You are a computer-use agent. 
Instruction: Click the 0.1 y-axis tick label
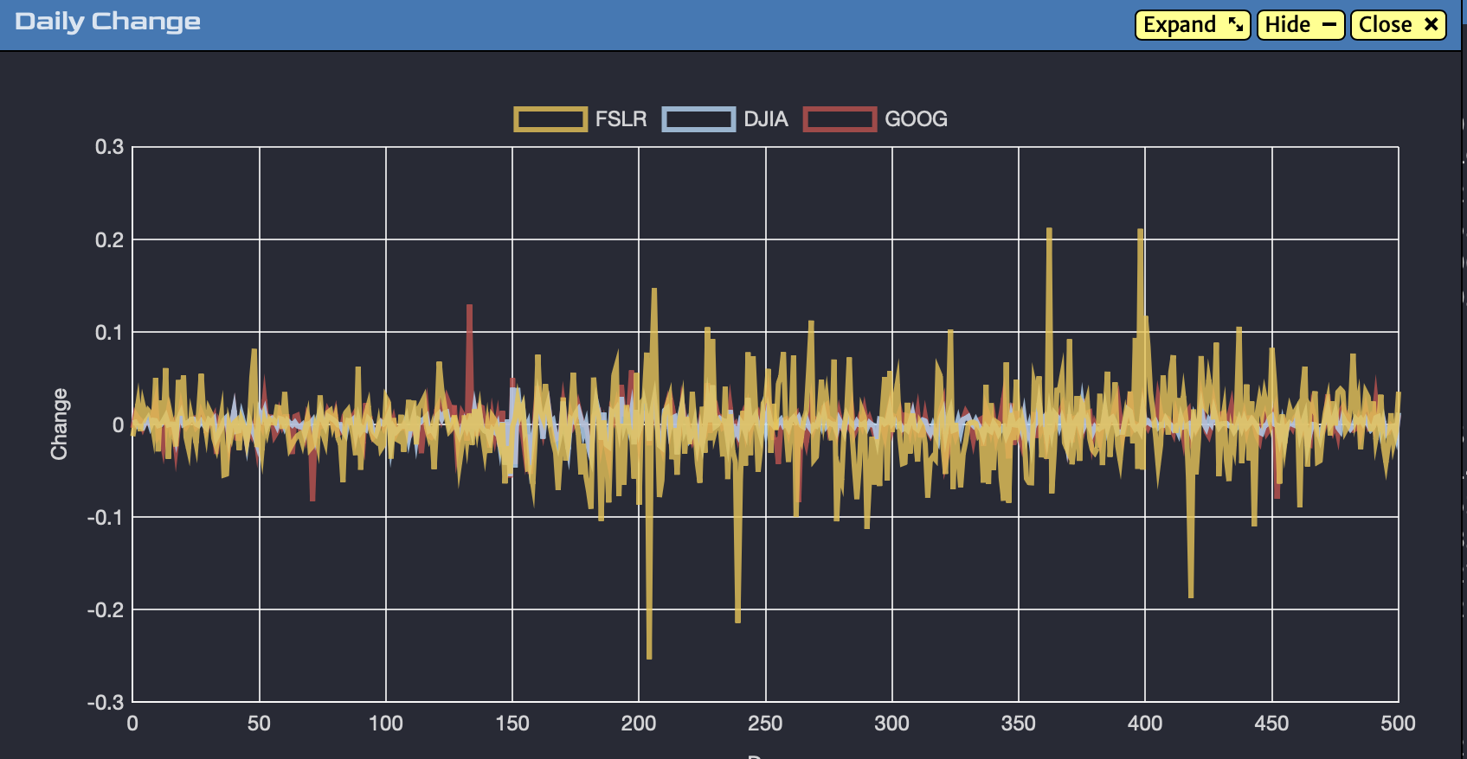(109, 332)
